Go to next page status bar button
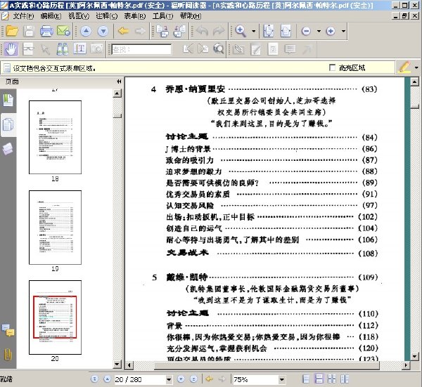 (x=181, y=379)
